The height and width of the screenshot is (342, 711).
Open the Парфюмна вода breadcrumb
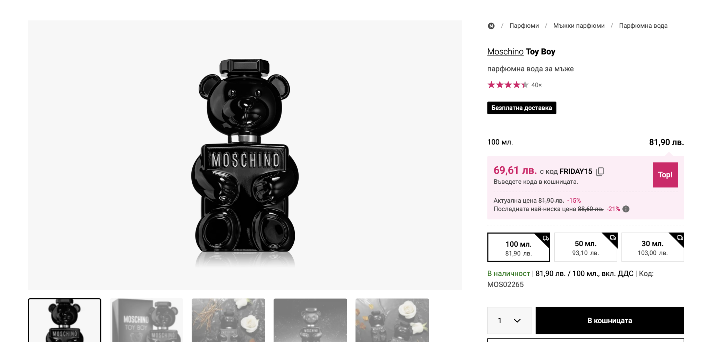[643, 26]
